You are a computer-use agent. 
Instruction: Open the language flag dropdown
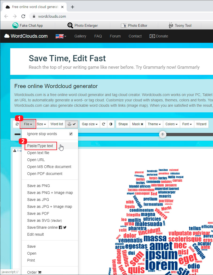pyautogui.click(x=61, y=36)
